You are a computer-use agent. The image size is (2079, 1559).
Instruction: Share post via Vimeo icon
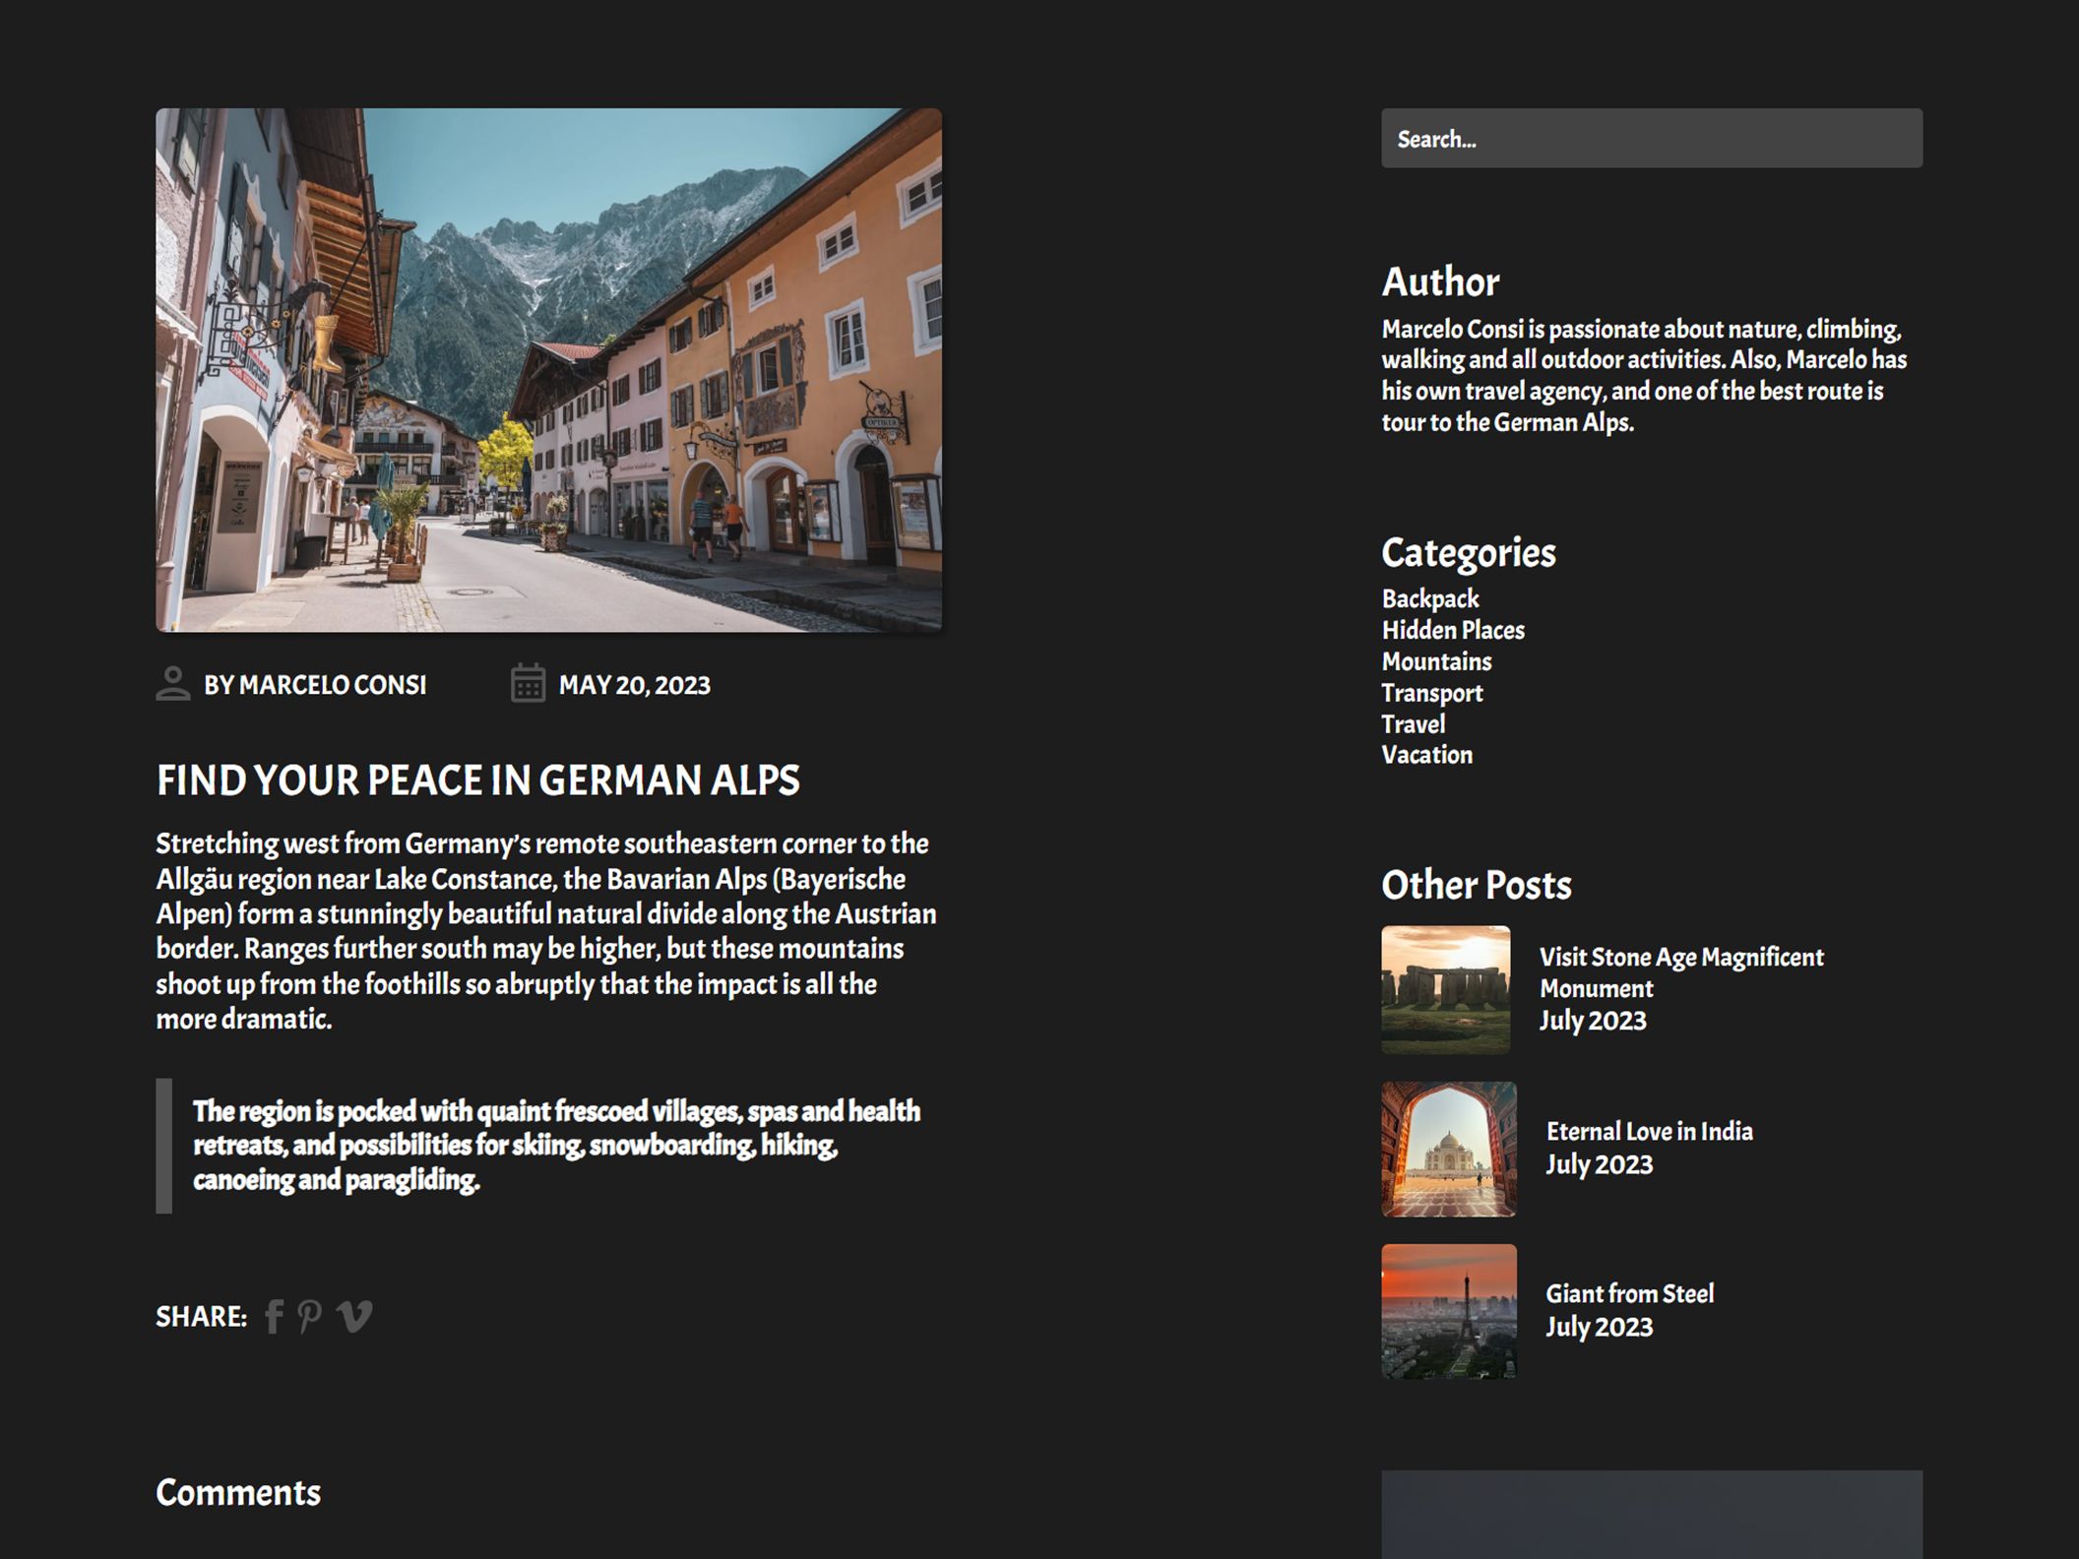pyautogui.click(x=354, y=1316)
